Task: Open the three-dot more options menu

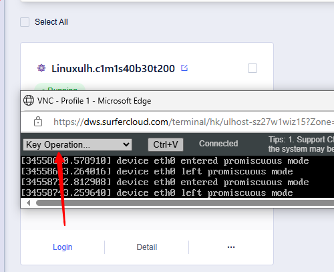Action: 231,247
